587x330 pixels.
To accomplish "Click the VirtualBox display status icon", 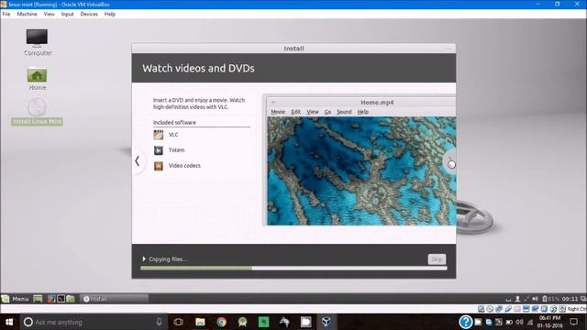I will point(526,309).
